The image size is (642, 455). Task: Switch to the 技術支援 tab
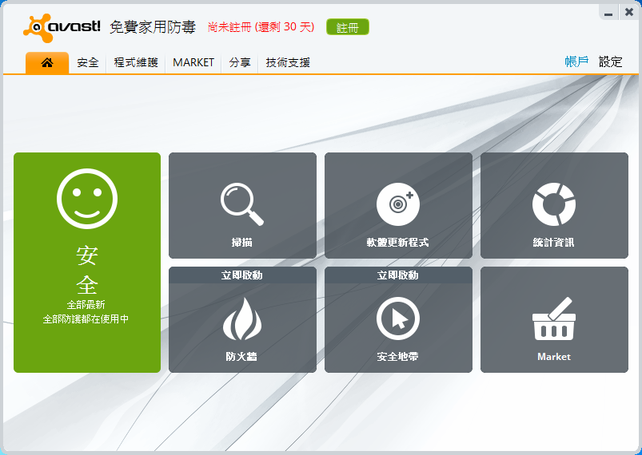tap(288, 62)
